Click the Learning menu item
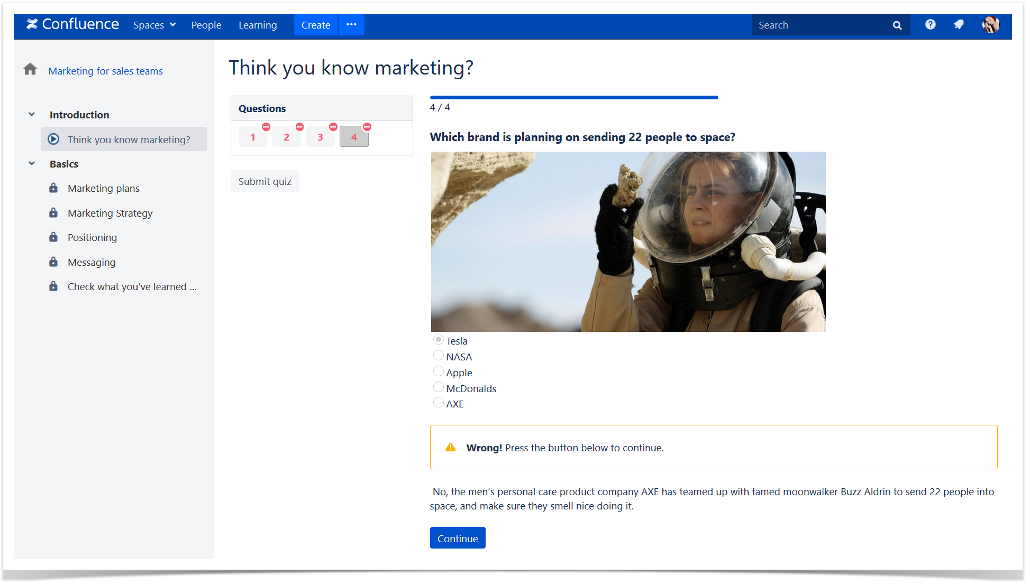 click(258, 25)
